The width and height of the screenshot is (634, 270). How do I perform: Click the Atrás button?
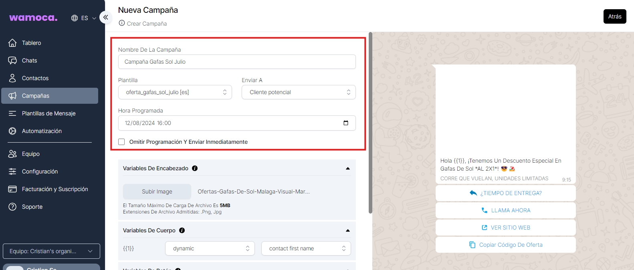[614, 16]
